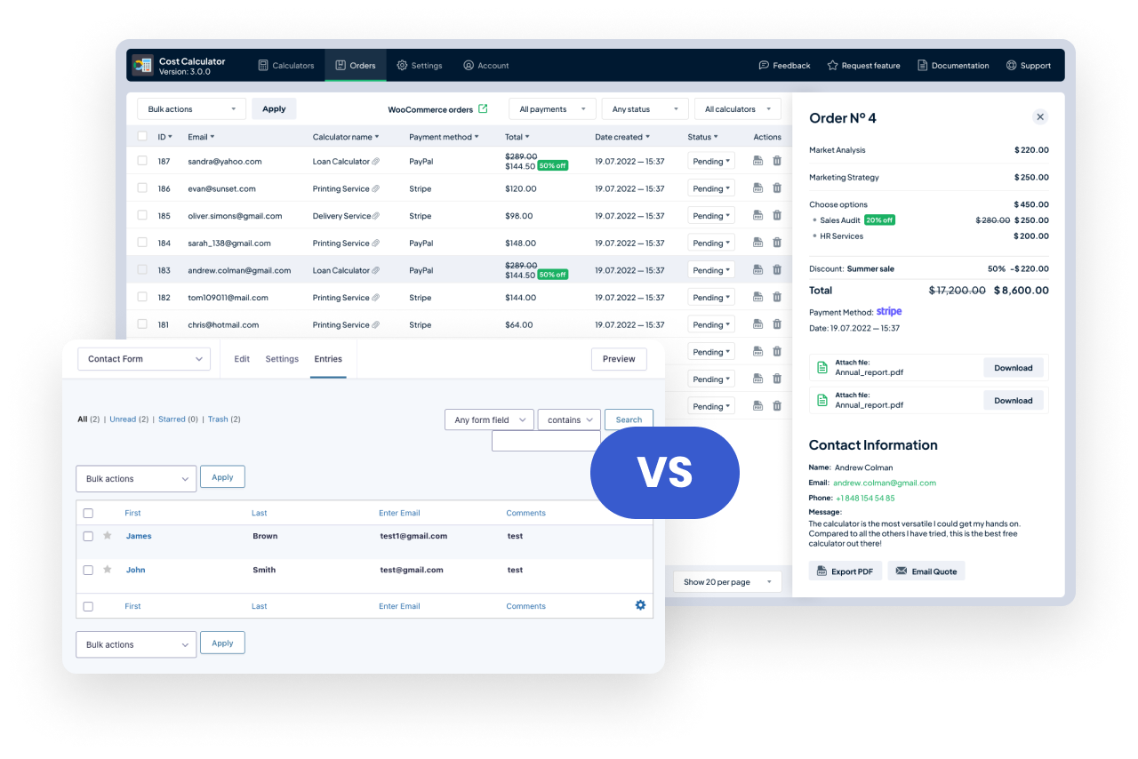1138x759 pixels.
Task: Tick the checkbox for order 187
Action: (x=142, y=161)
